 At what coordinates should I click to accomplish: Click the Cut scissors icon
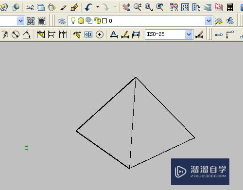tap(30, 7)
